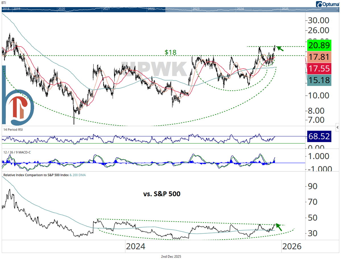Select the green breakout arrow annotation on price chart
Image resolution: width=341 pixels, height=262 pixels.
point(280,48)
